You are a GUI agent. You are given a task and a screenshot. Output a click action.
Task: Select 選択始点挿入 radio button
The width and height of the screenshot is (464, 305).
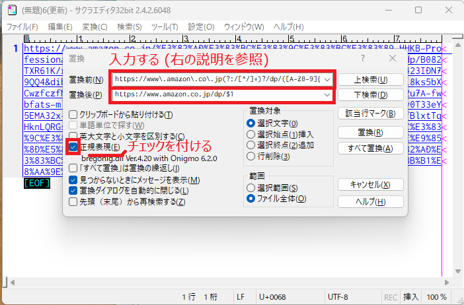coord(251,134)
